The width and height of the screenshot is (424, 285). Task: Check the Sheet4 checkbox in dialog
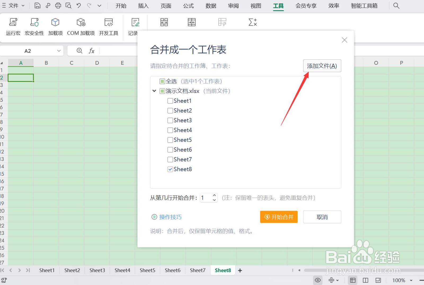coord(170,130)
